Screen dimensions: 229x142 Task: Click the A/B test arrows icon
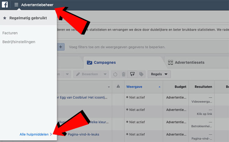click(133, 74)
